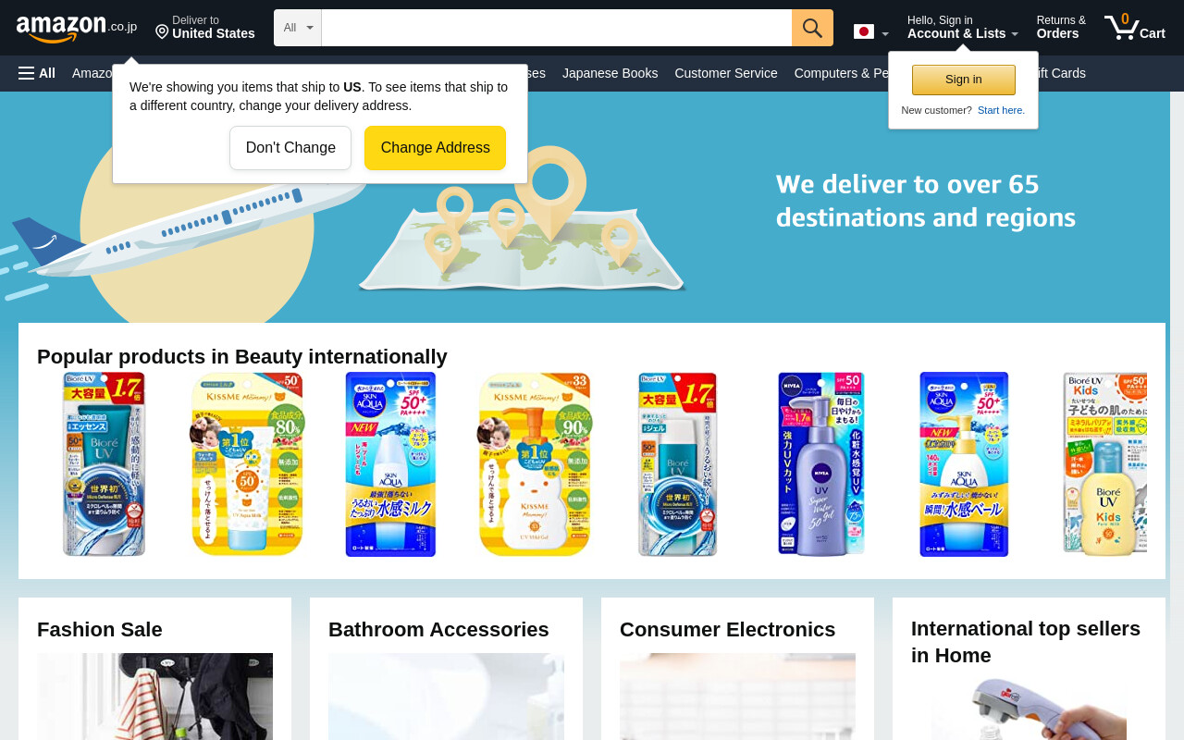The width and height of the screenshot is (1184, 740).
Task: Click the Don't Change button
Action: [290, 148]
